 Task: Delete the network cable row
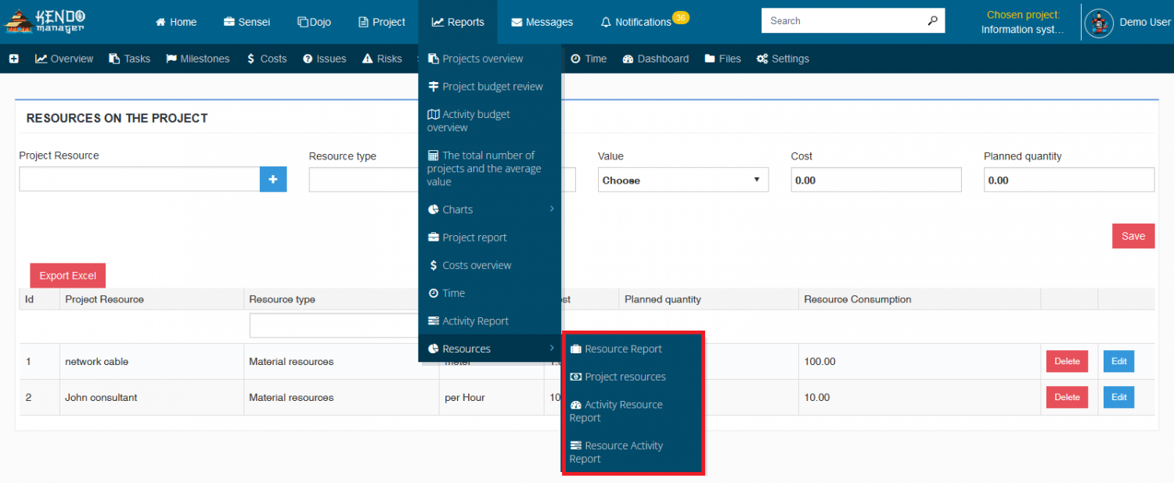(1067, 361)
